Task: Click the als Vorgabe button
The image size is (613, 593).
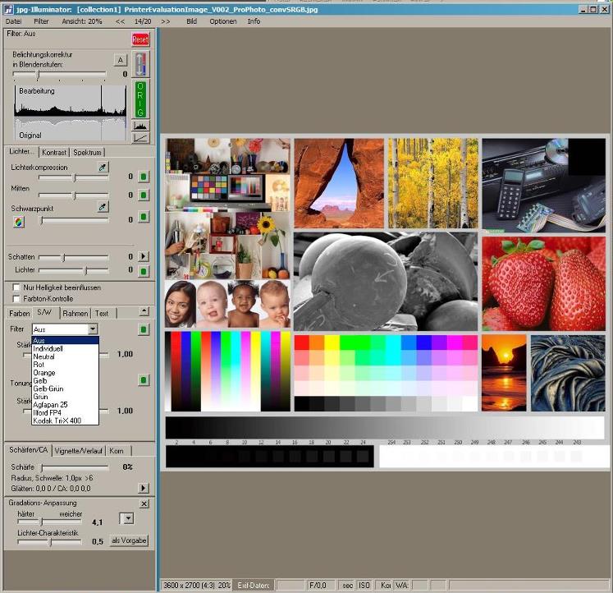Action: [x=130, y=540]
